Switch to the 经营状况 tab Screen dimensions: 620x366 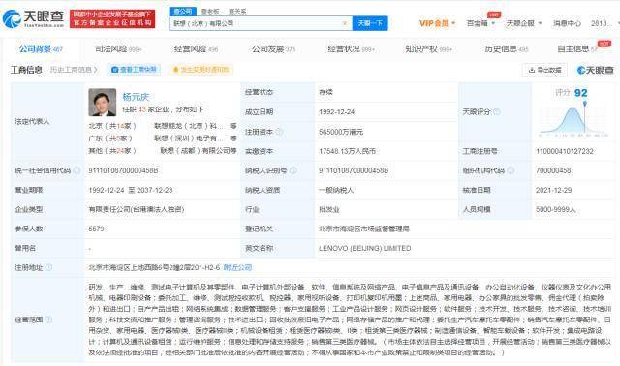coord(351,49)
